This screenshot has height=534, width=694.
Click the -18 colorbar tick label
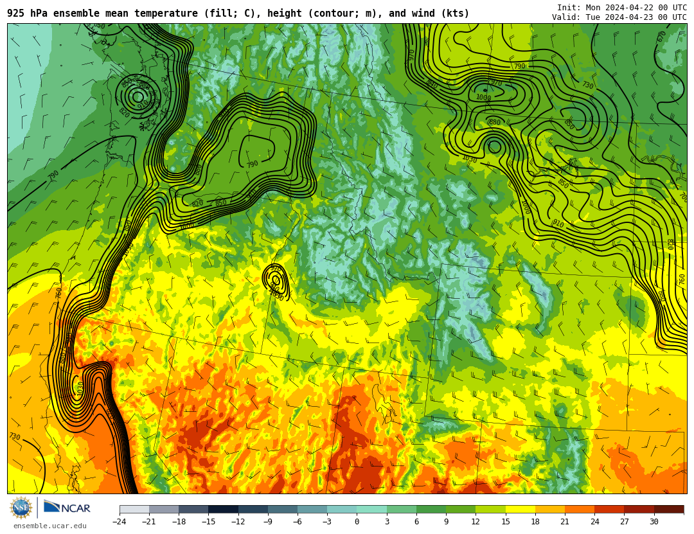179,522
